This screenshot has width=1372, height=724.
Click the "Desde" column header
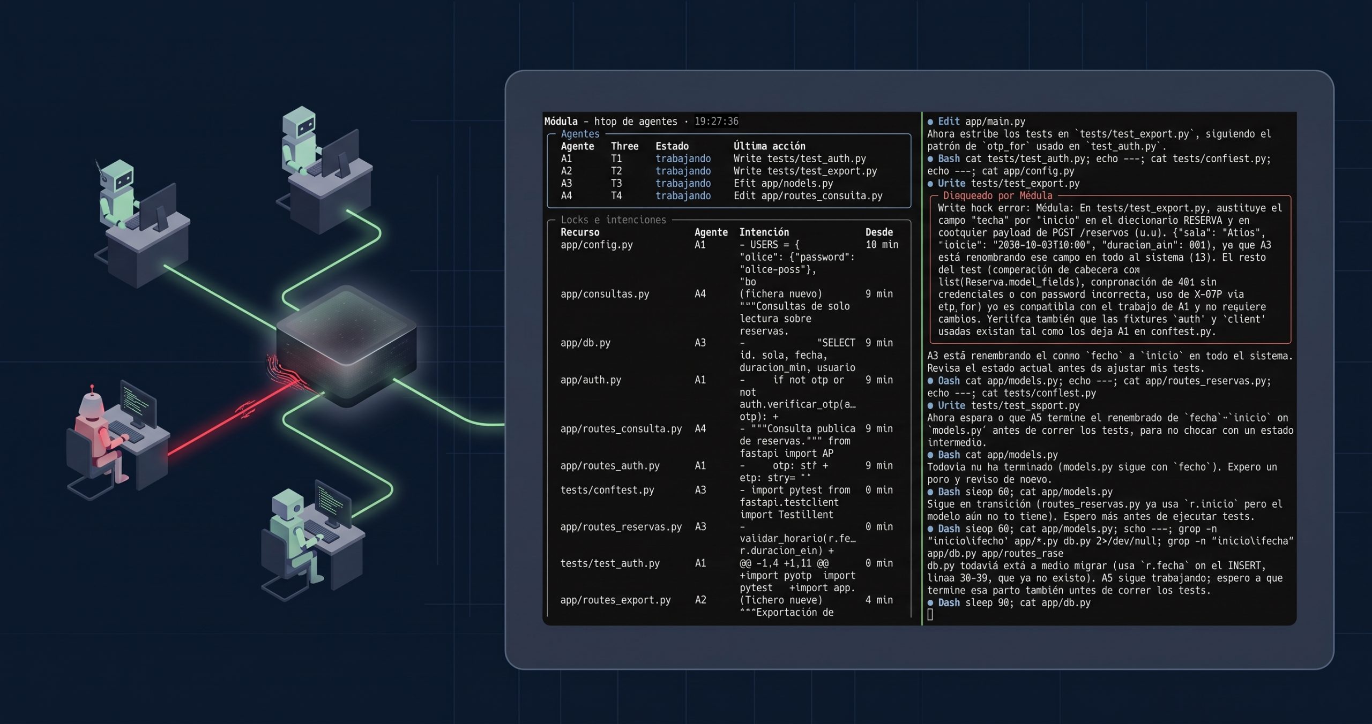tap(879, 232)
